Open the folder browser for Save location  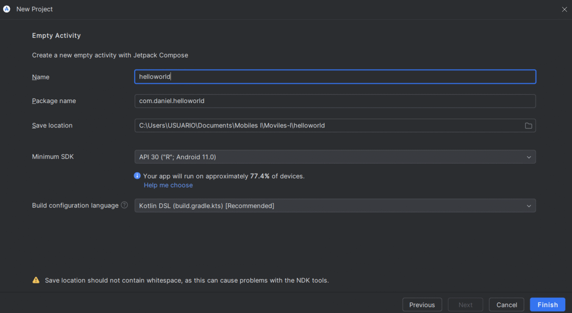point(528,126)
